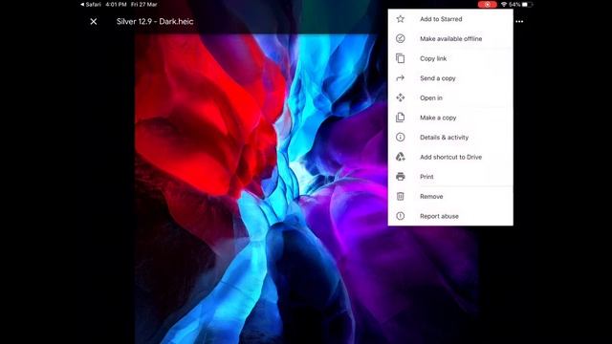Tap the Fri 27 Mar date text
This screenshot has width=612, height=344.
coord(144,4)
